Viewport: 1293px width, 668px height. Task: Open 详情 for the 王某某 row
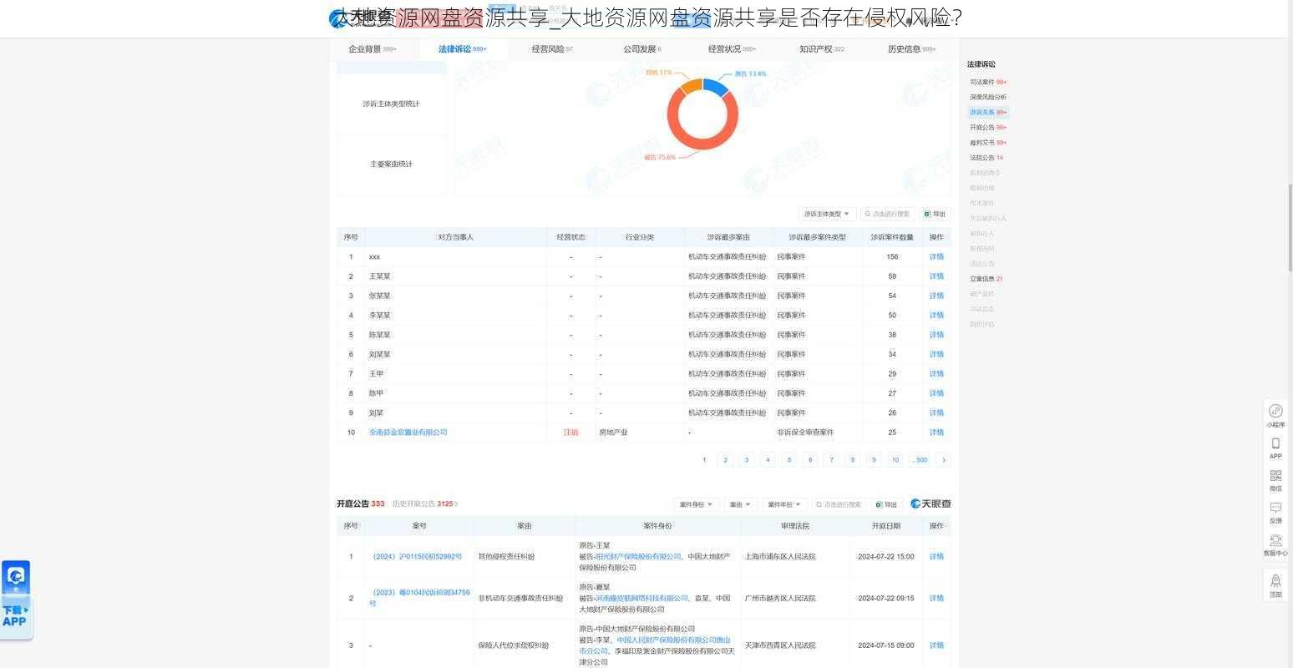(936, 276)
